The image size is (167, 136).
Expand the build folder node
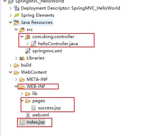11,65
